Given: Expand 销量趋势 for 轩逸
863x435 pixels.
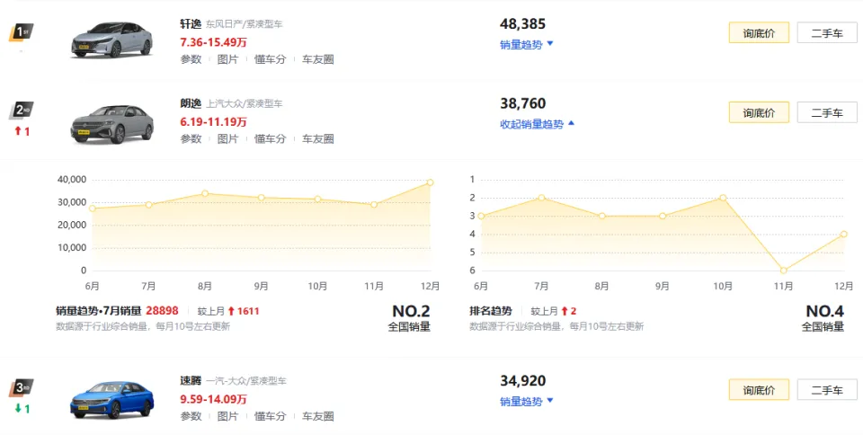Looking at the screenshot, I should [526, 45].
